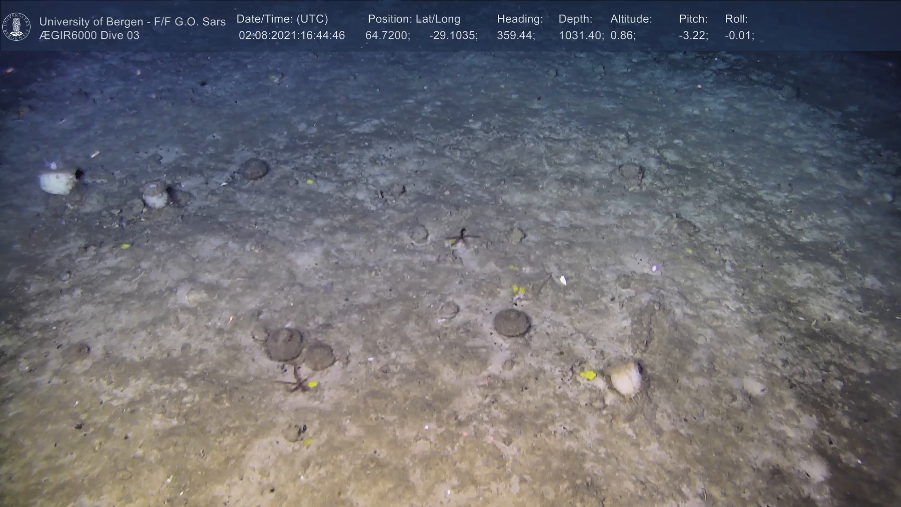This screenshot has width=901, height=507.
Task: Click the Date/Time (UTC) label
Action: pos(282,19)
